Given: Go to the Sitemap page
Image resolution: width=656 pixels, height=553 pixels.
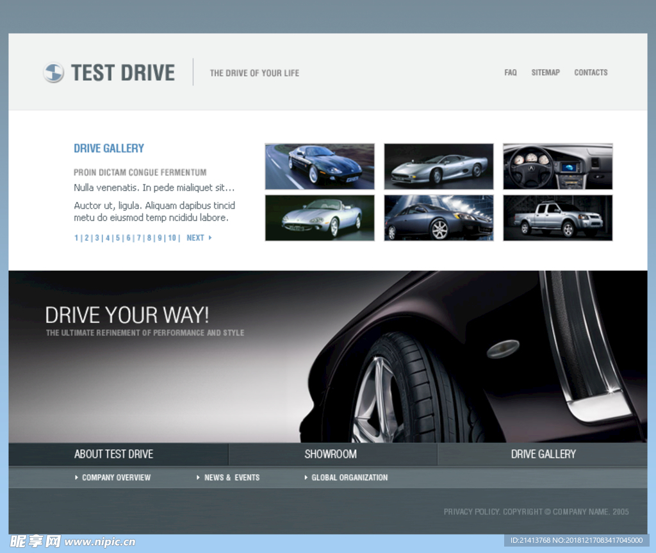Looking at the screenshot, I should point(545,72).
